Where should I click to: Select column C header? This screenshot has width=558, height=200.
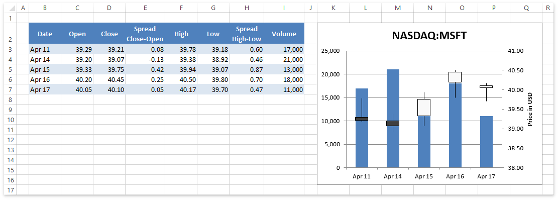point(77,8)
